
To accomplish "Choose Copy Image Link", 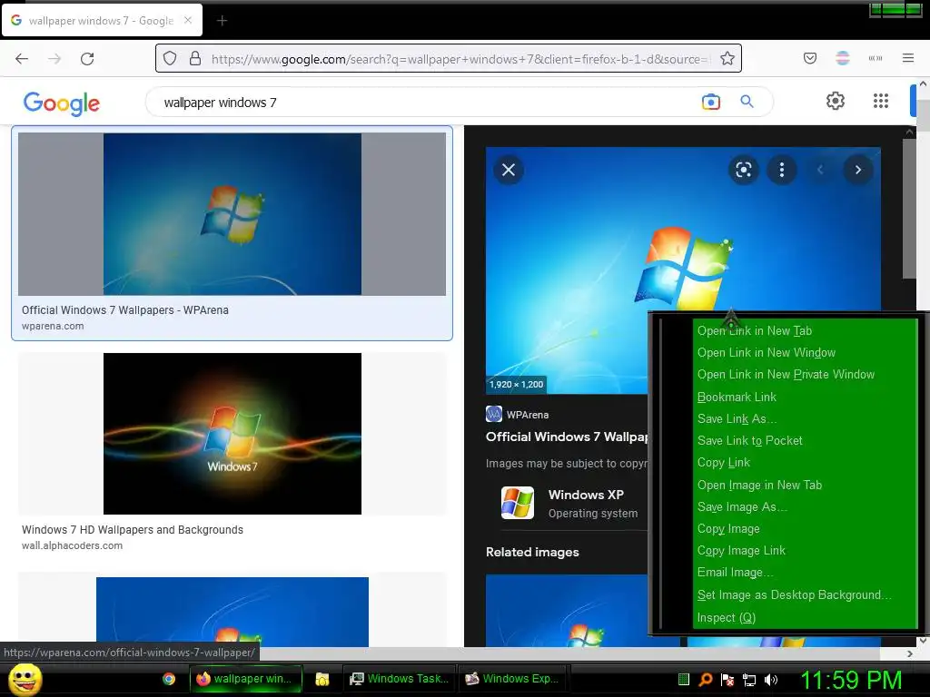I will [805, 551].
